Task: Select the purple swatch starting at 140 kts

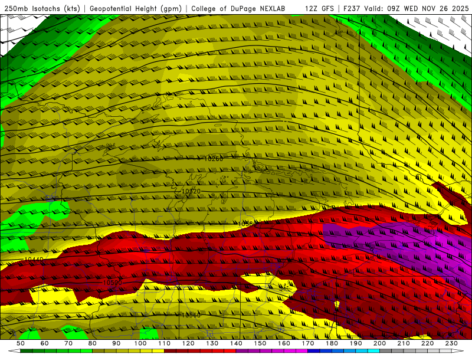Action: (x=242, y=350)
